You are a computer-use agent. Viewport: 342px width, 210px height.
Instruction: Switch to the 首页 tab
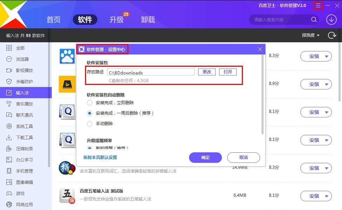[54, 20]
